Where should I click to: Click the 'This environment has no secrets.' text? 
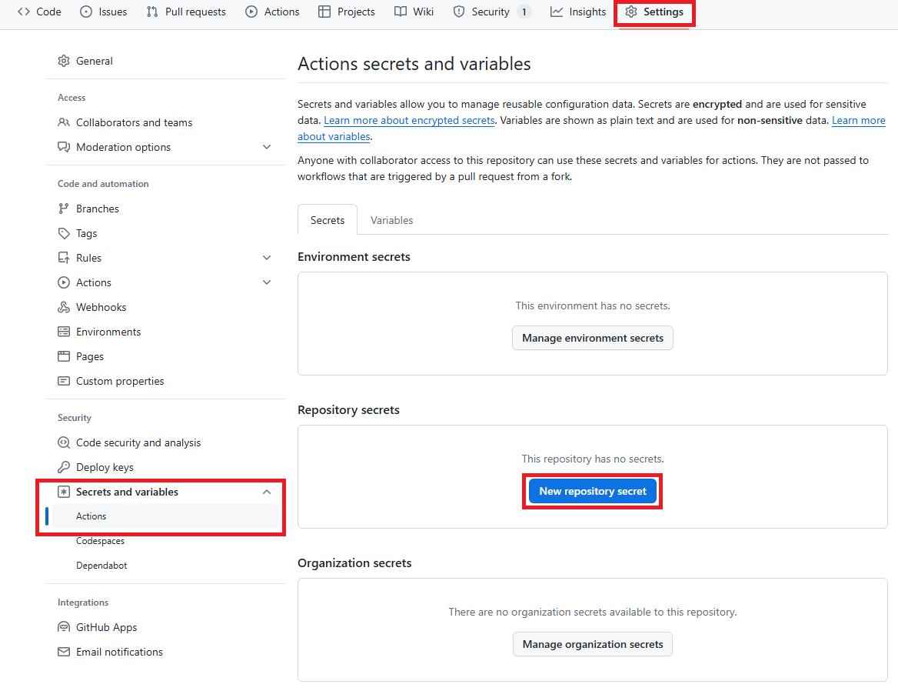pos(593,306)
